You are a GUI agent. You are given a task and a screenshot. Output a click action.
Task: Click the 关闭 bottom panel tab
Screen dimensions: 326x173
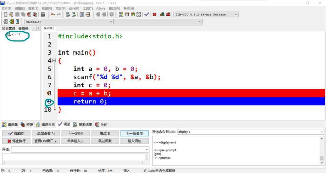pos(101,124)
